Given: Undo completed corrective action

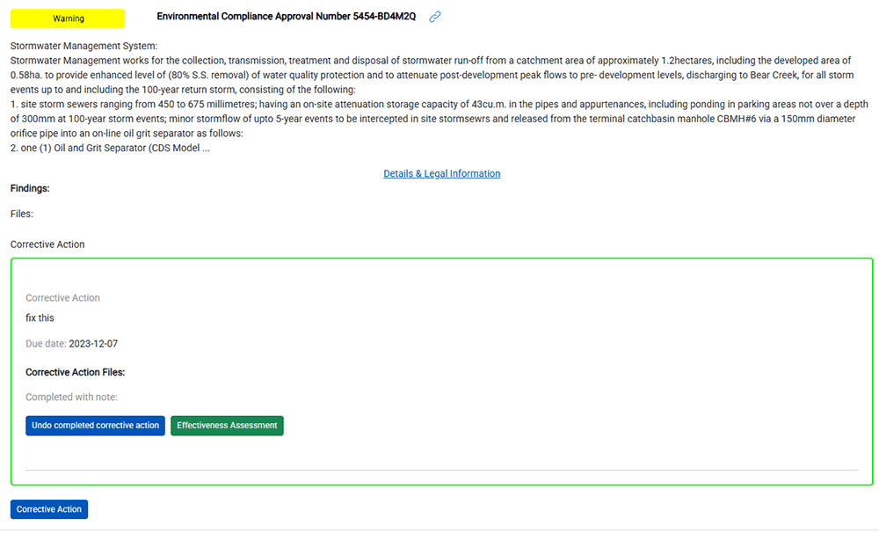Looking at the screenshot, I should 95,426.
